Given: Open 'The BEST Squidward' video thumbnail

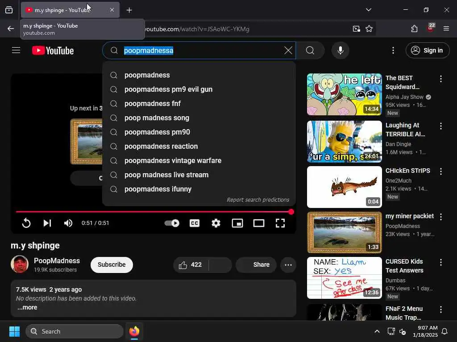Looking at the screenshot, I should 344,94.
